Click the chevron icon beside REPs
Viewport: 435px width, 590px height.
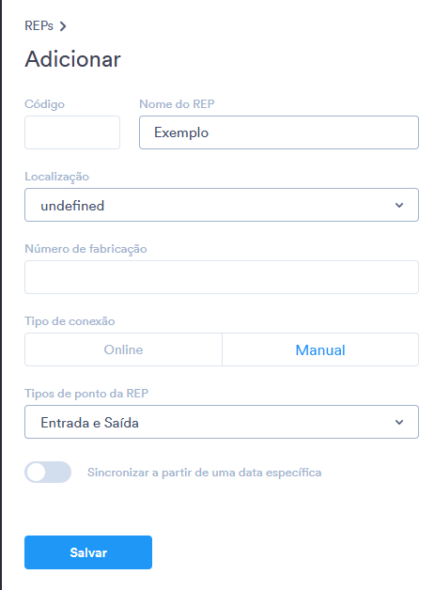pyautogui.click(x=63, y=26)
